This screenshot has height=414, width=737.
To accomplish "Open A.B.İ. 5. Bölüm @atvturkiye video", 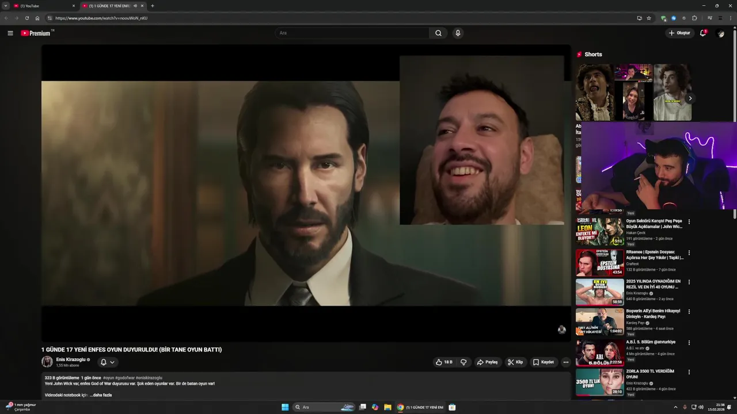I will tap(651, 342).
